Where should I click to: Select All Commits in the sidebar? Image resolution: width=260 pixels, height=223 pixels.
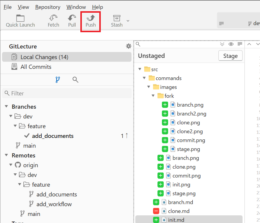click(x=36, y=67)
